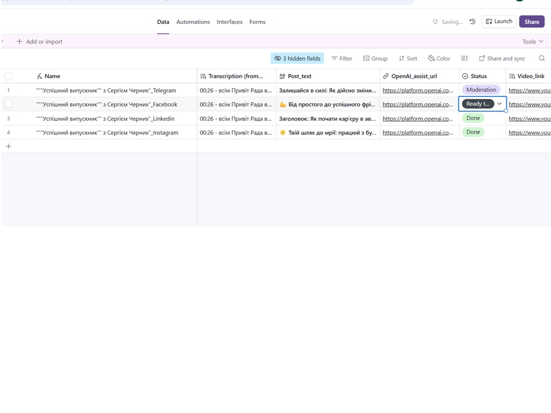Click the search magnifier icon
The width and height of the screenshot is (551, 413).
(x=542, y=58)
